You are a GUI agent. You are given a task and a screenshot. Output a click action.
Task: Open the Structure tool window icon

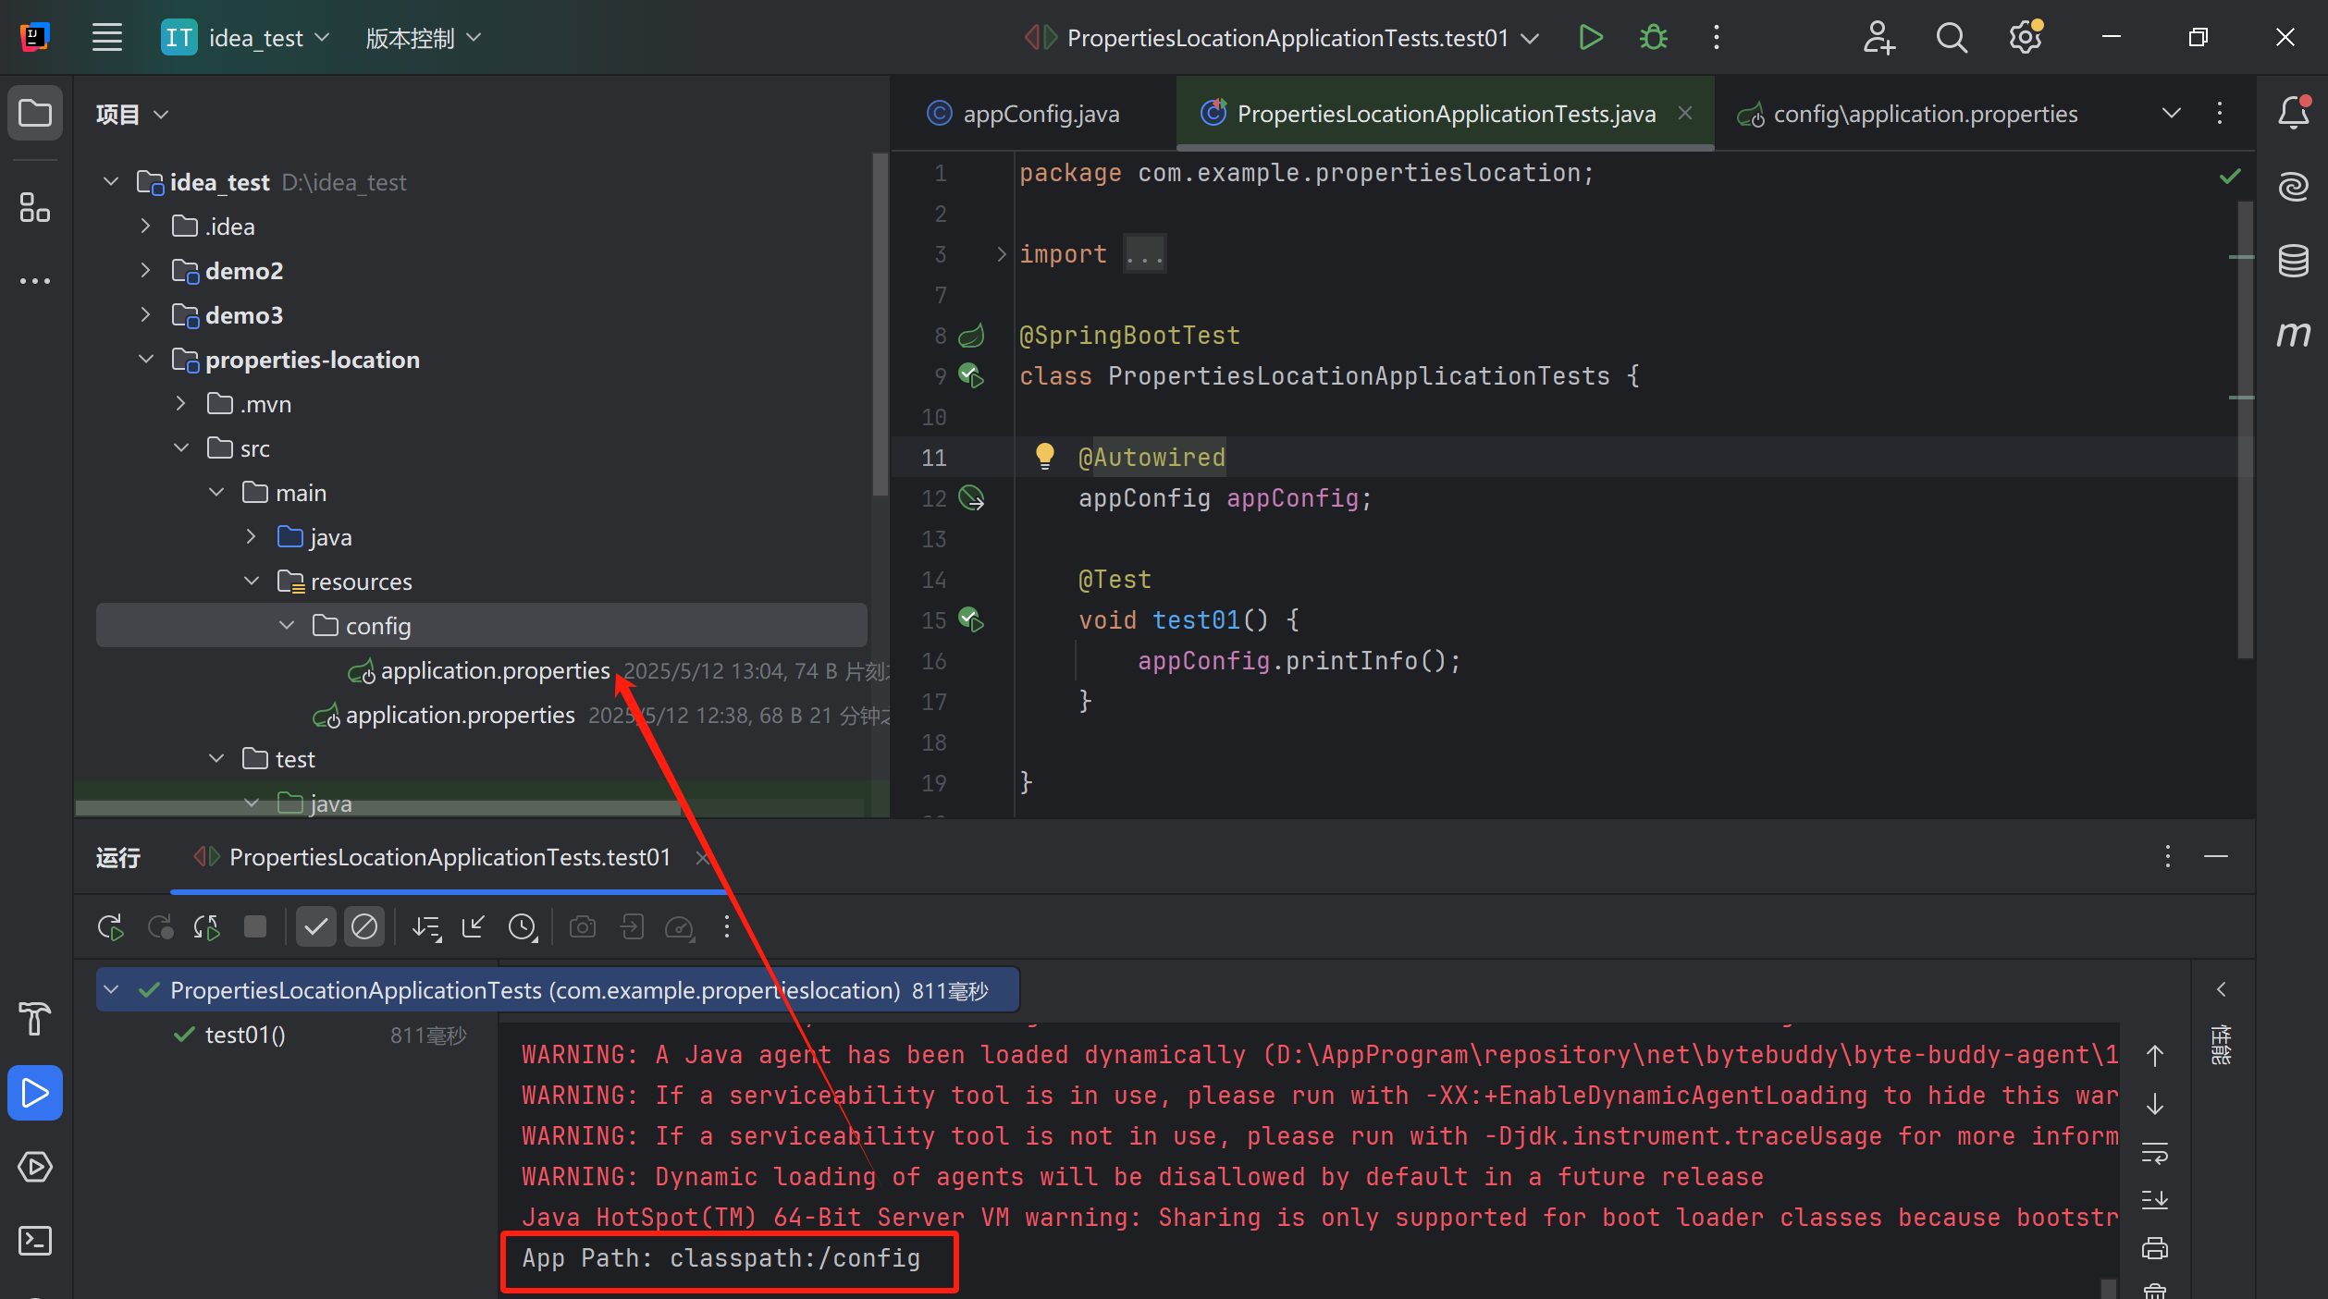[35, 207]
